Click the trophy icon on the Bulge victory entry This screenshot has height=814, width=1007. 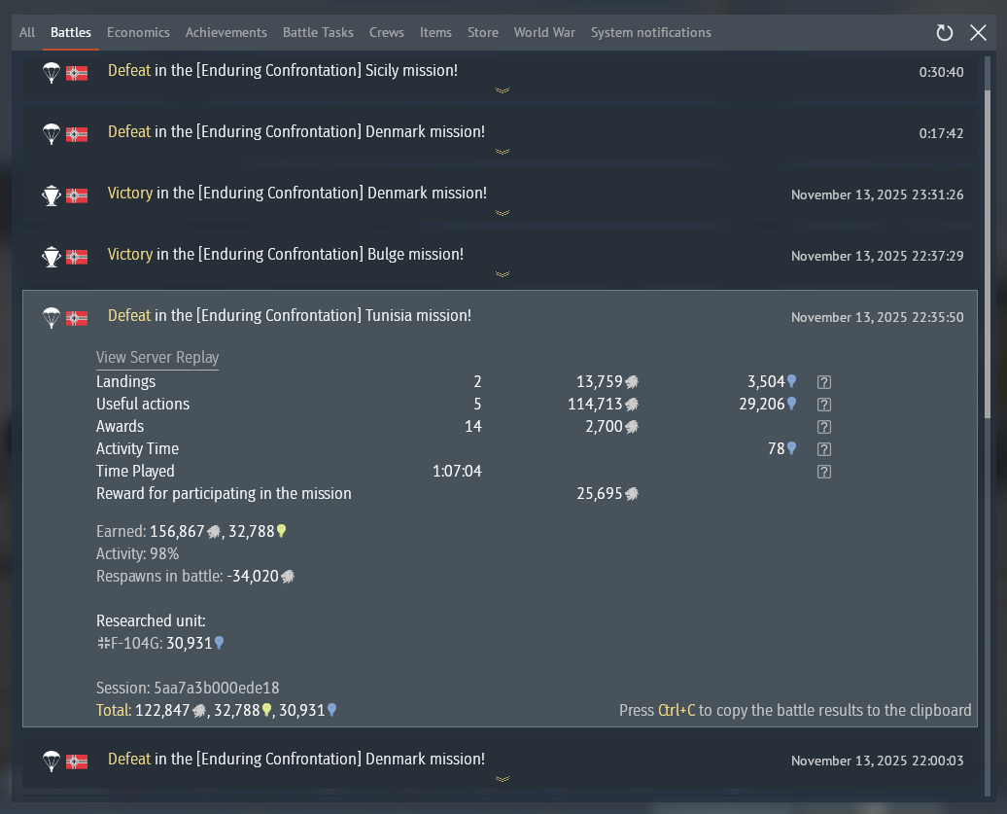tap(52, 256)
